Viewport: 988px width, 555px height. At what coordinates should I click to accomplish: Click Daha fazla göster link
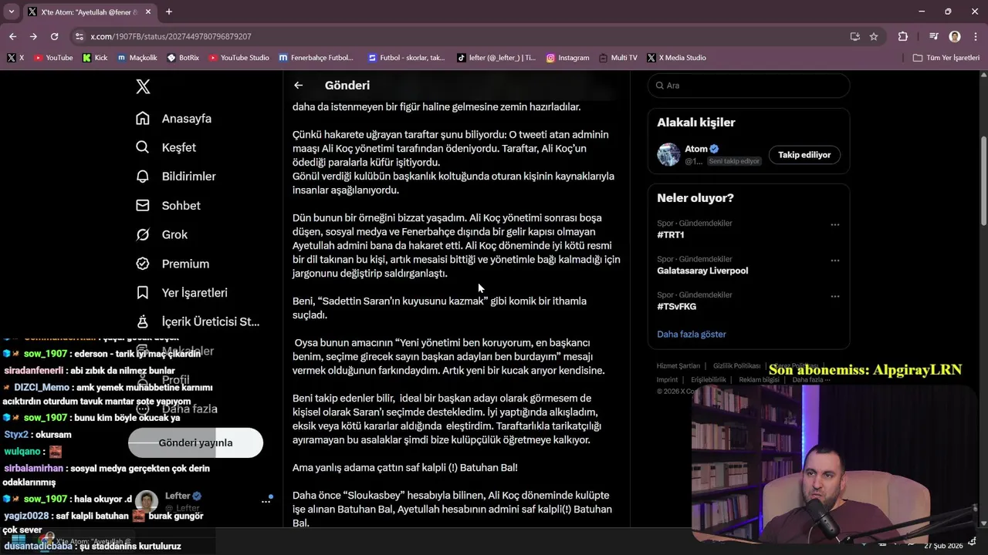692,334
